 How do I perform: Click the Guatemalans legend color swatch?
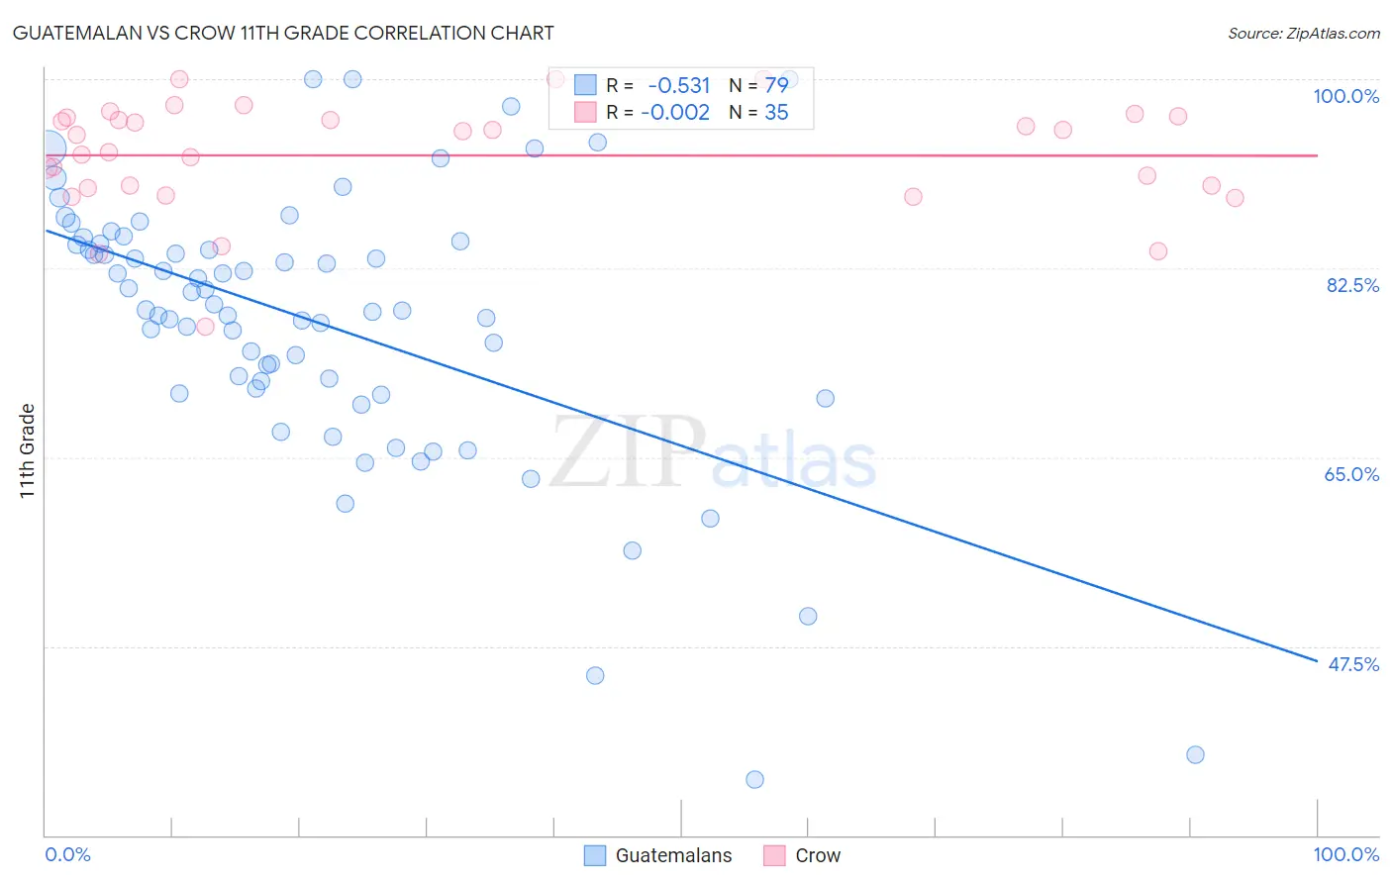point(594,855)
